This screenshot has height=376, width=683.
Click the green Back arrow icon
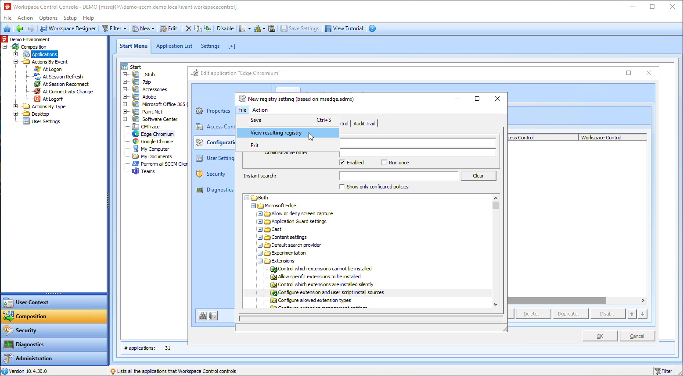[x=19, y=28]
